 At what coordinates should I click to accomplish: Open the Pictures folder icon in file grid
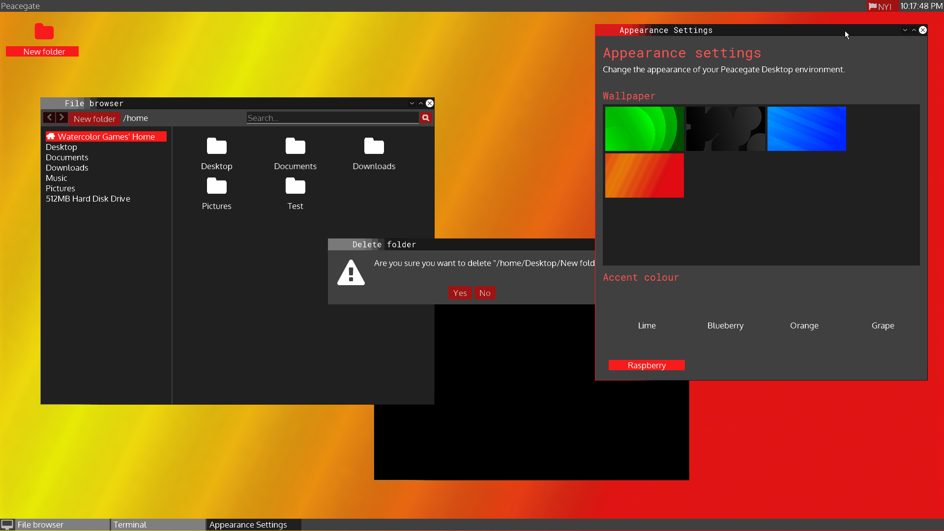click(x=216, y=186)
